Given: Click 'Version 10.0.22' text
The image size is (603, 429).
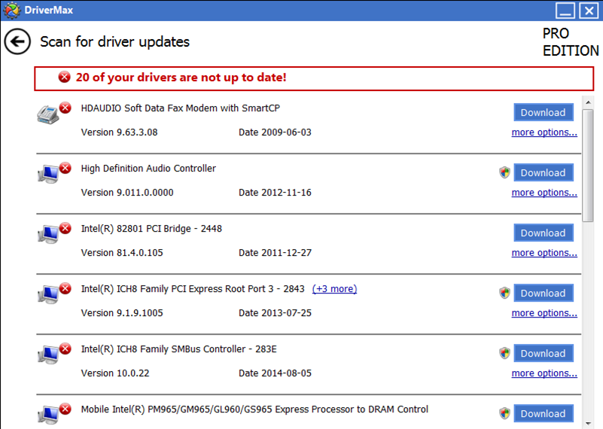Looking at the screenshot, I should click(x=115, y=373).
